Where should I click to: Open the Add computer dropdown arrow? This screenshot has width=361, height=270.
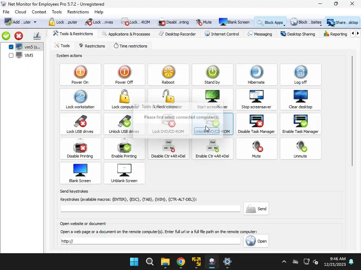(x=35, y=22)
